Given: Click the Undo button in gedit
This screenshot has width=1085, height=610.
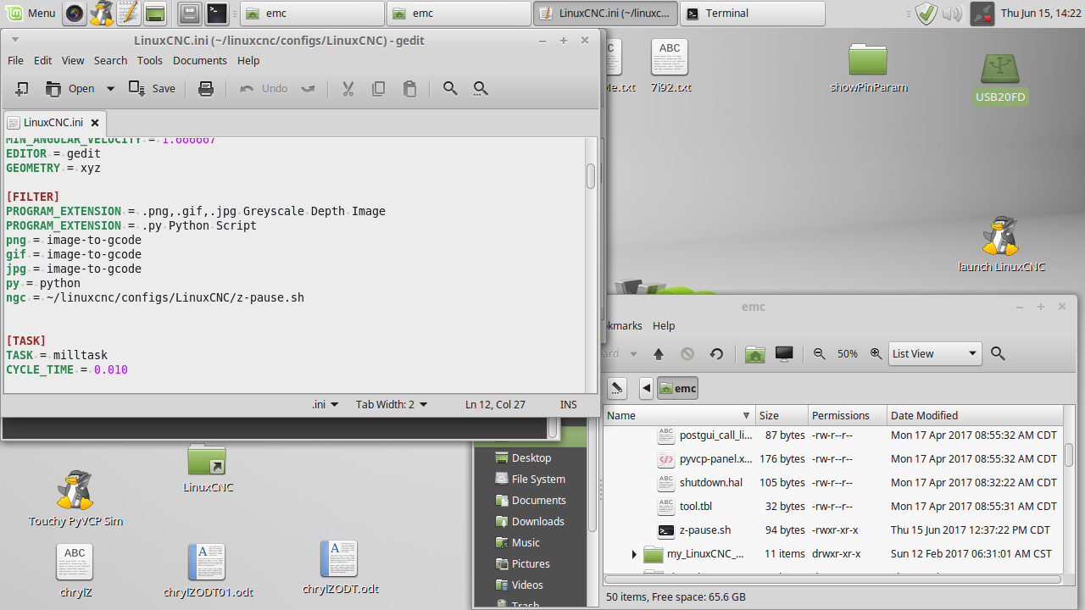Looking at the screenshot, I should point(264,88).
